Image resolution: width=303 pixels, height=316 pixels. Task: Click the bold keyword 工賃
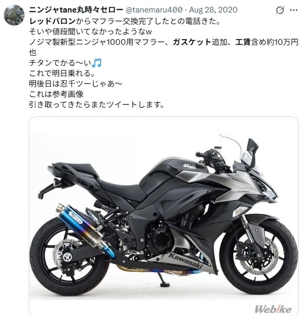[243, 42]
